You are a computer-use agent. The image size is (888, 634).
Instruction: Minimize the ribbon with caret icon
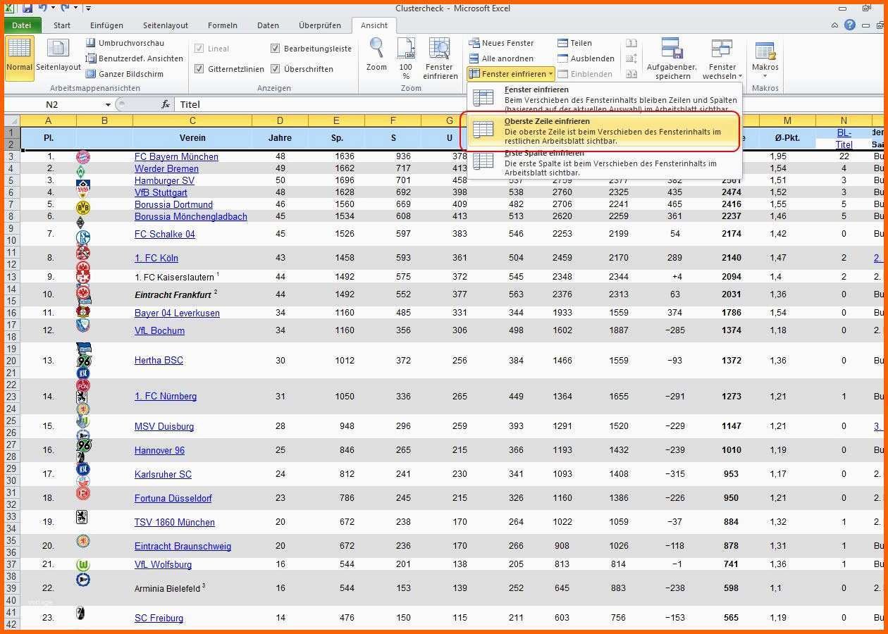[x=835, y=25]
